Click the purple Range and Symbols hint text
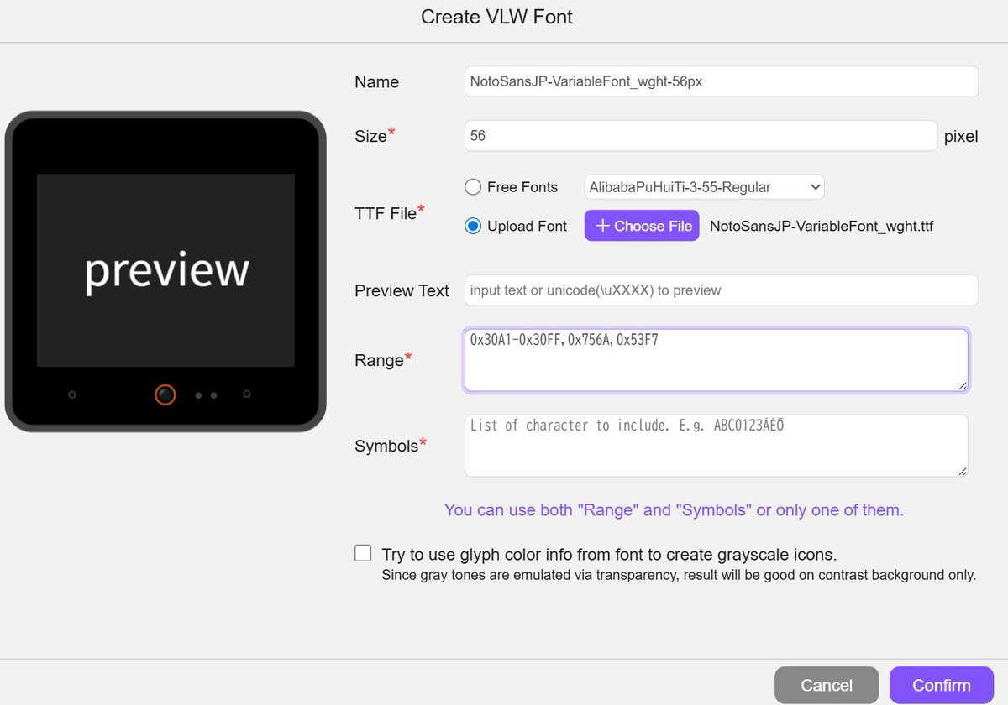The height and width of the screenshot is (705, 1008). pyautogui.click(x=674, y=509)
